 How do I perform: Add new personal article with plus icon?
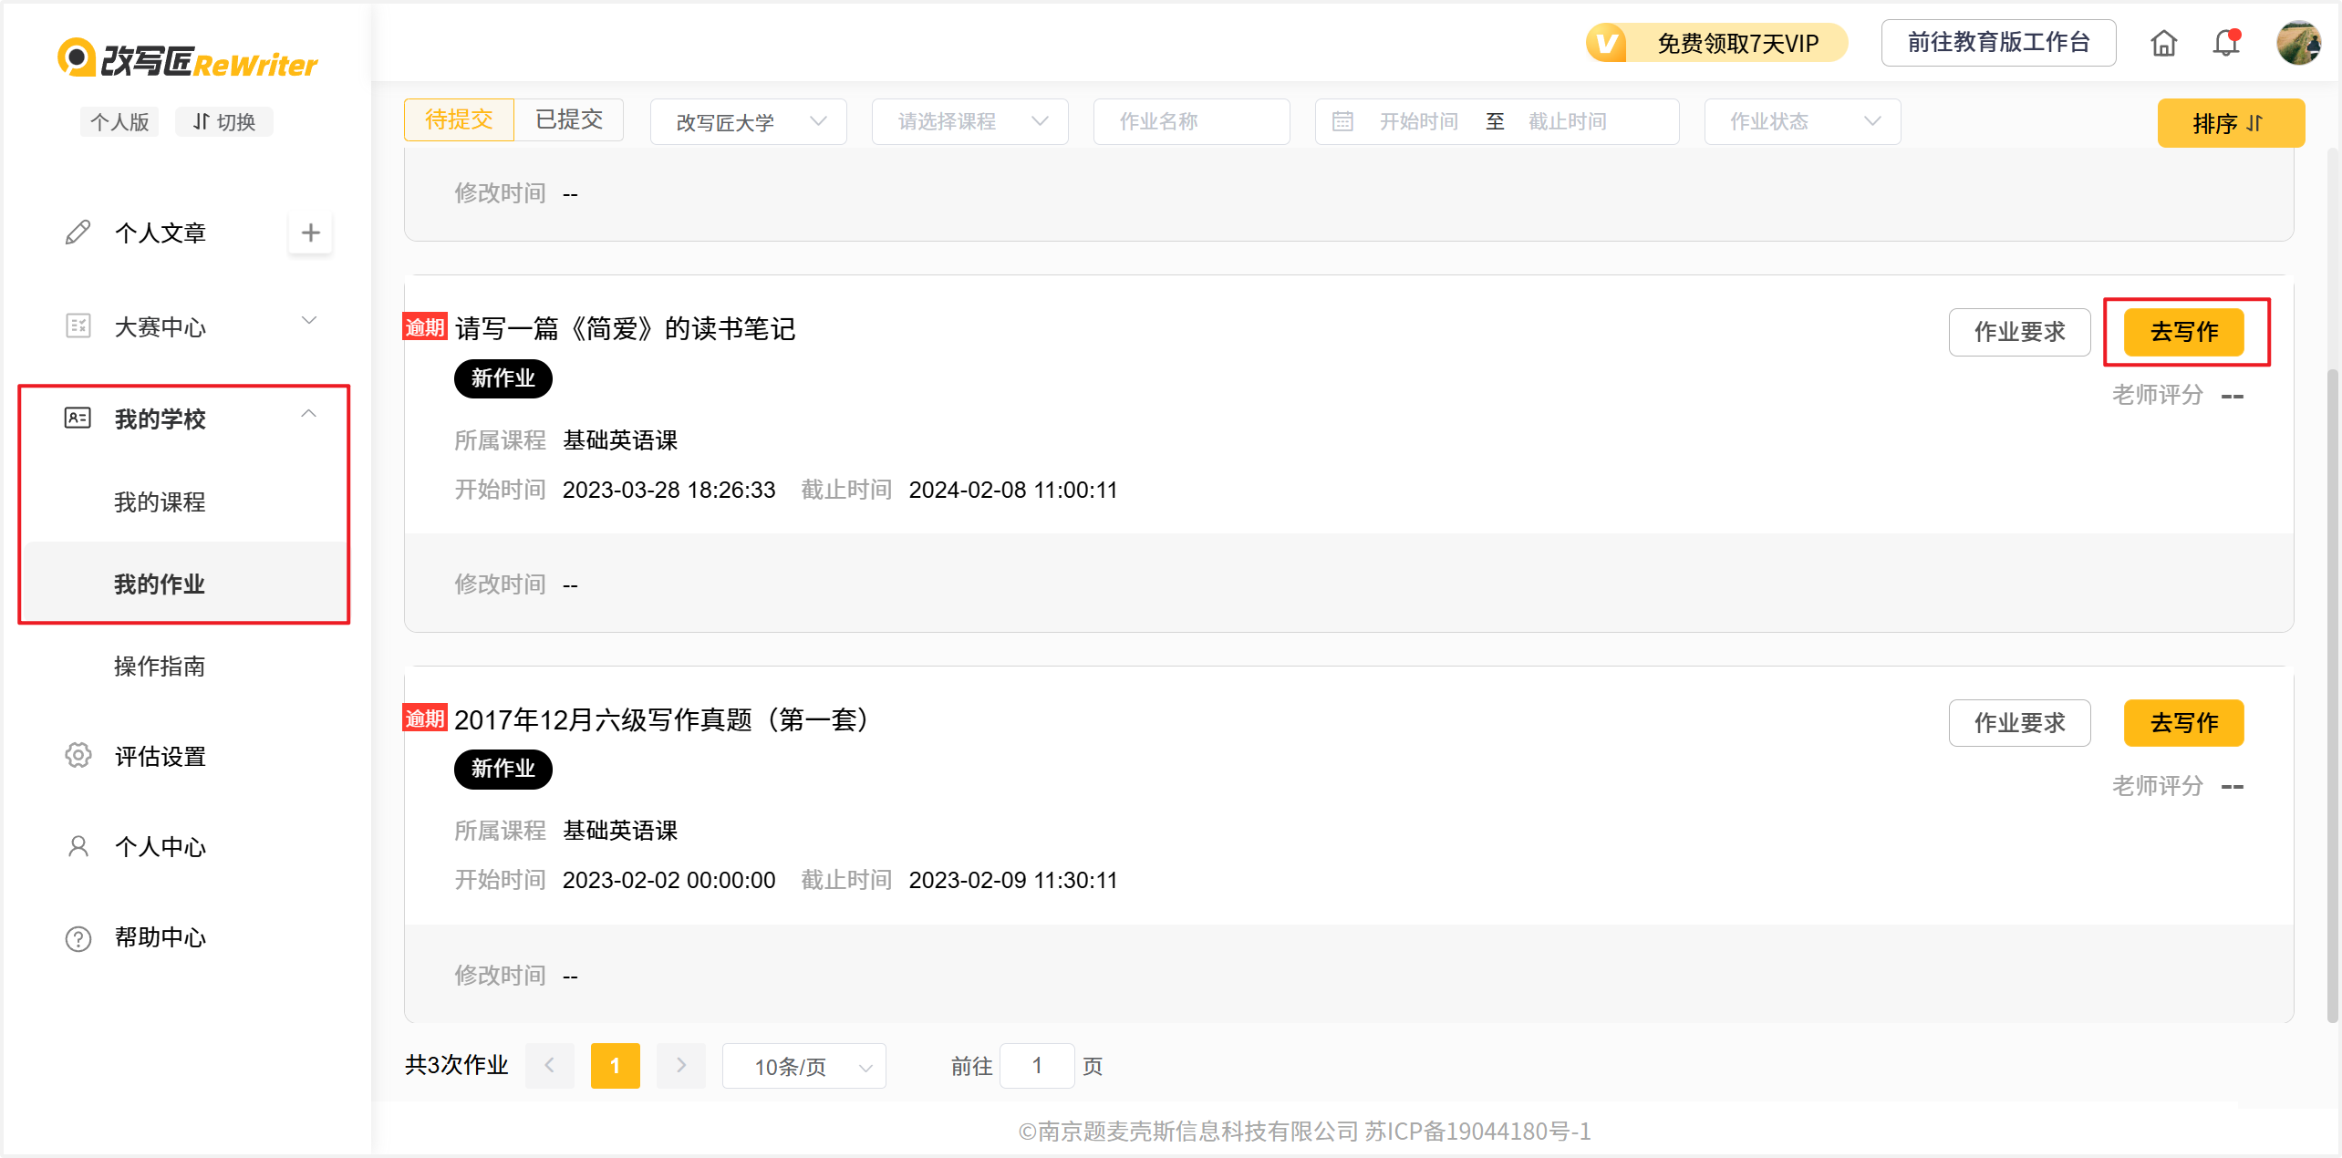[x=310, y=233]
